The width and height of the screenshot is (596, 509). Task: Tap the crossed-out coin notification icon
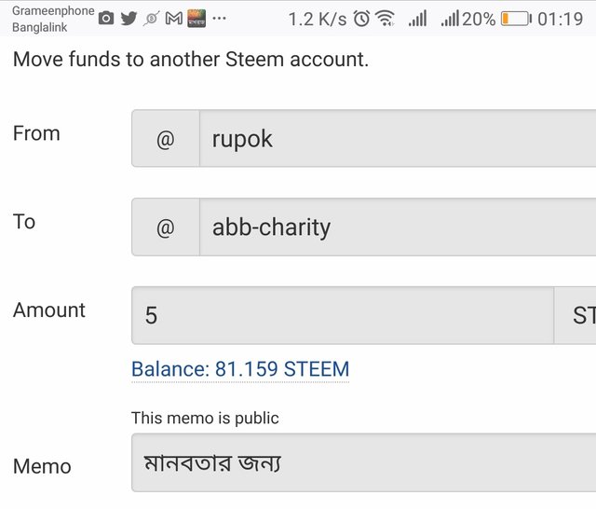151,19
